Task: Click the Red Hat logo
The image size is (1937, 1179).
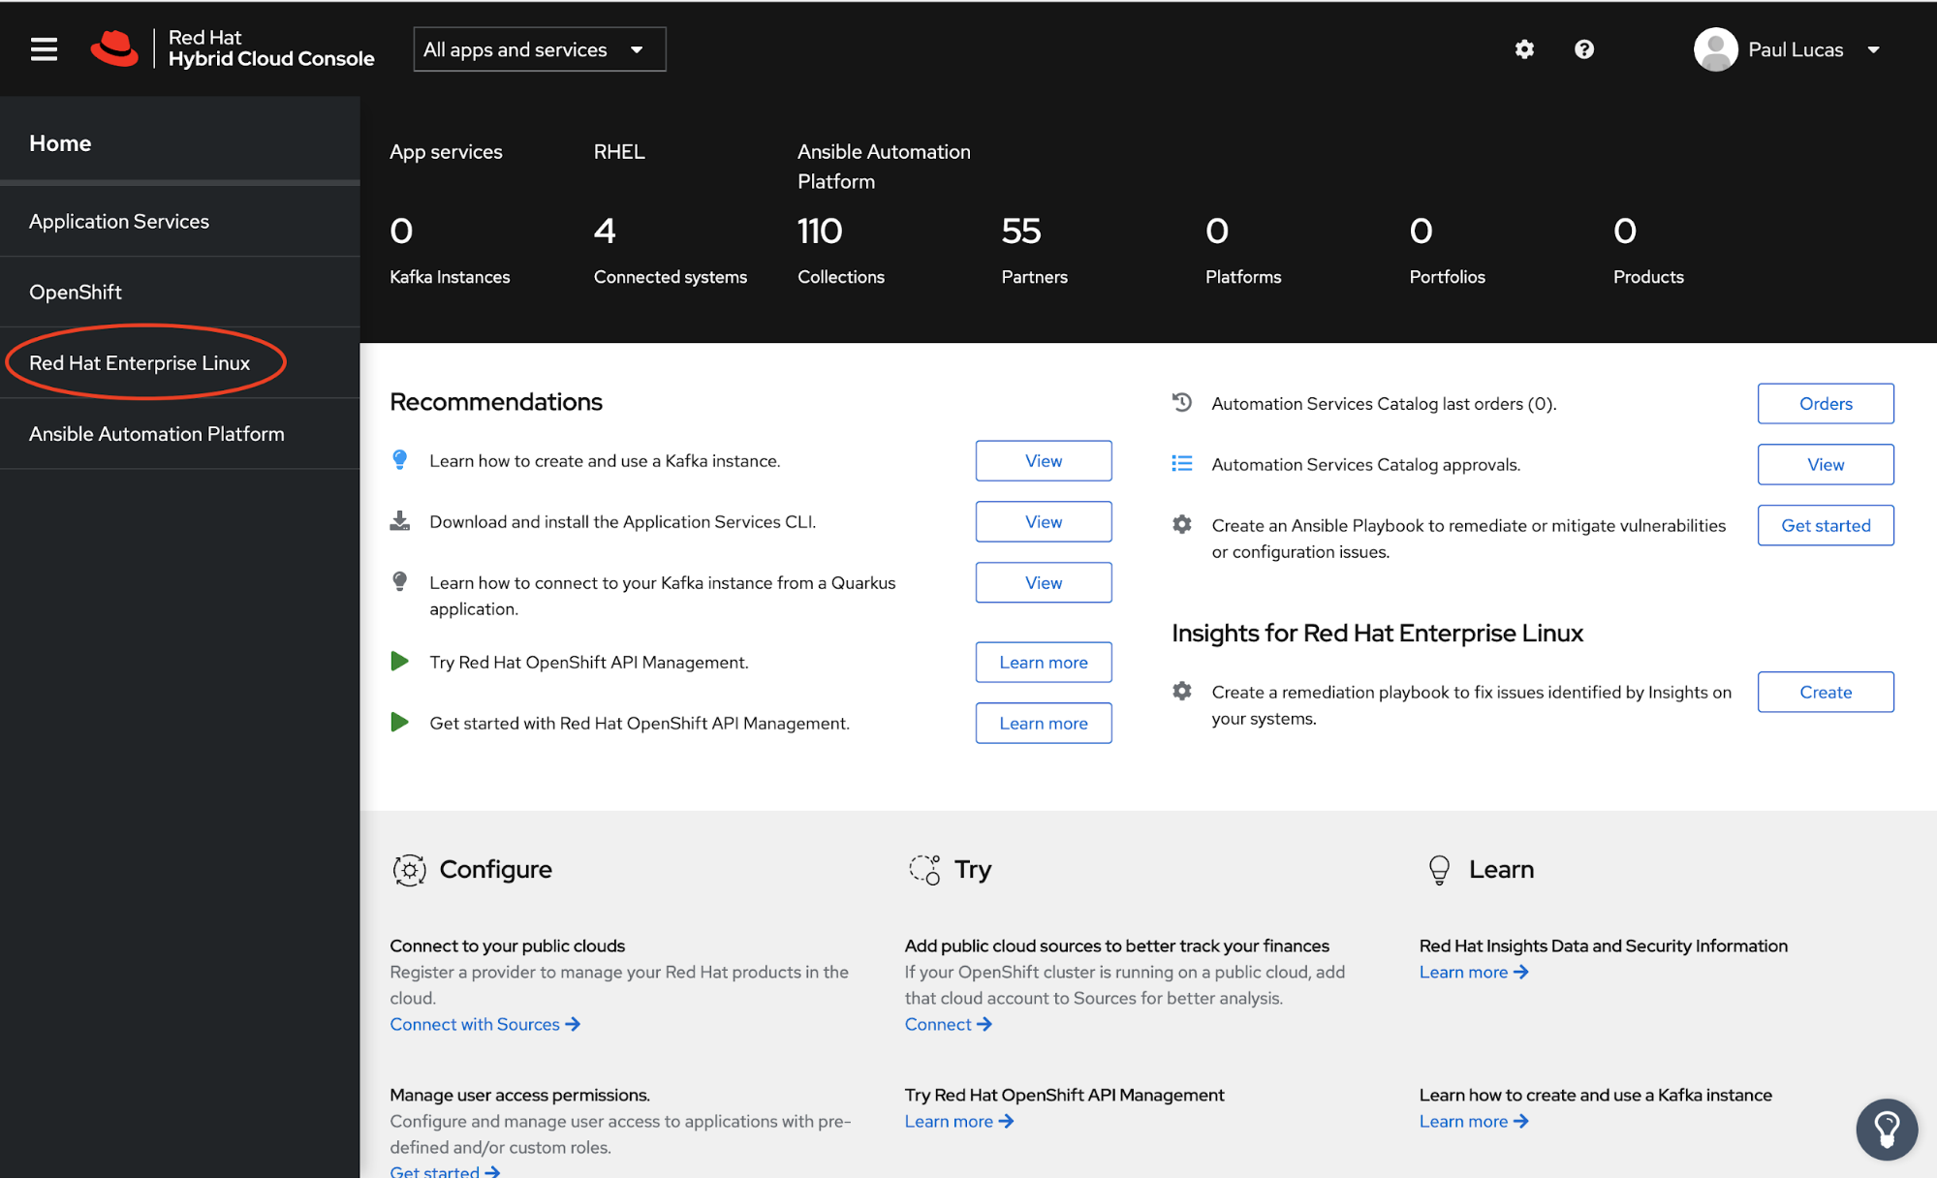Action: 115,48
